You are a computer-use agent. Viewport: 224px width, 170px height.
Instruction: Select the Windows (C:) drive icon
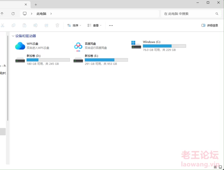coord(136,45)
